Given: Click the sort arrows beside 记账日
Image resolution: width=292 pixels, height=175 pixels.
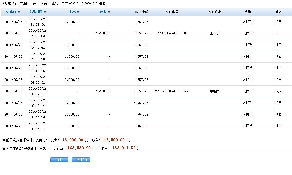Looking at the screenshot, I should (19, 12).
